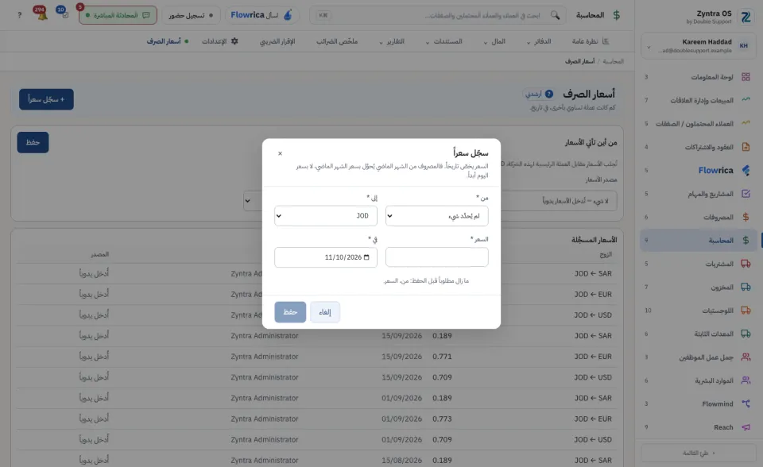763x467 pixels.
Task: Click rate value 0.771
Action: [x=442, y=357]
